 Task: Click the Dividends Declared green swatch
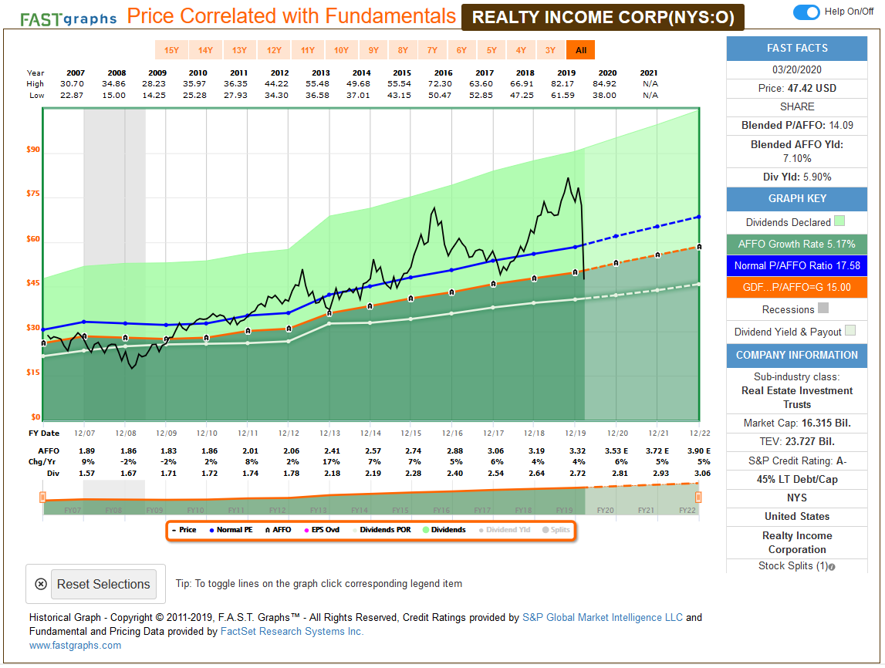point(839,221)
